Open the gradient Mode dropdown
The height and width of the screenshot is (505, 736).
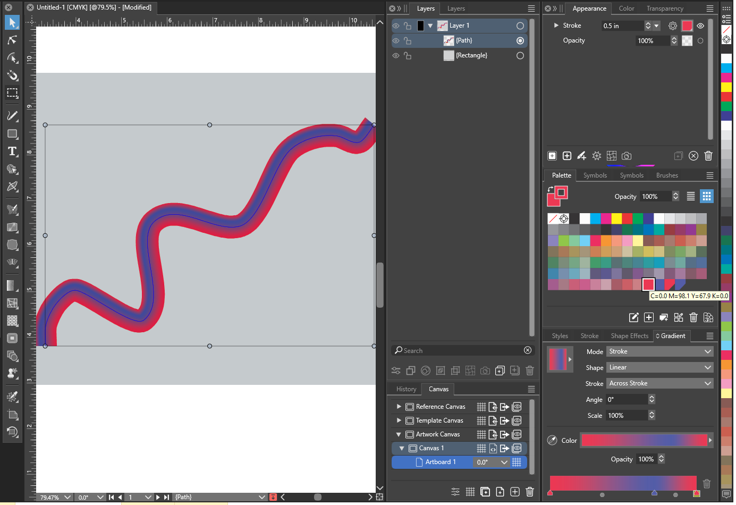coord(659,351)
